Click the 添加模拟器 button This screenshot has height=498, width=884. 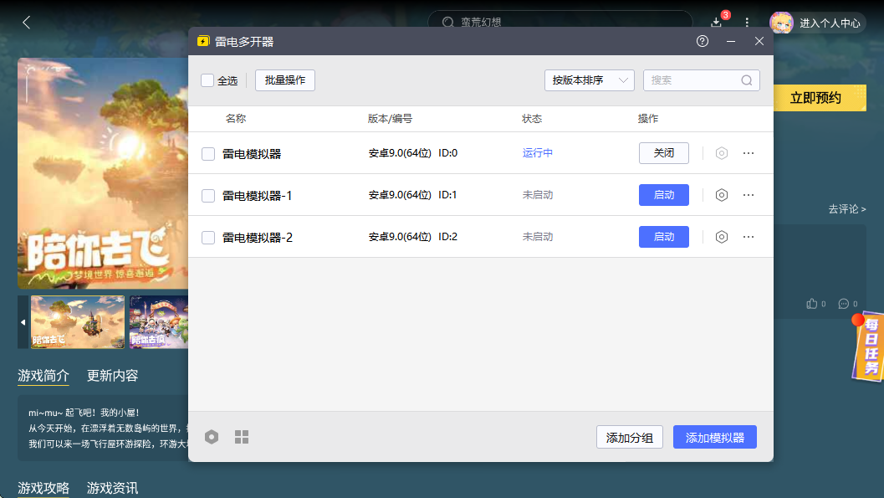click(x=715, y=436)
